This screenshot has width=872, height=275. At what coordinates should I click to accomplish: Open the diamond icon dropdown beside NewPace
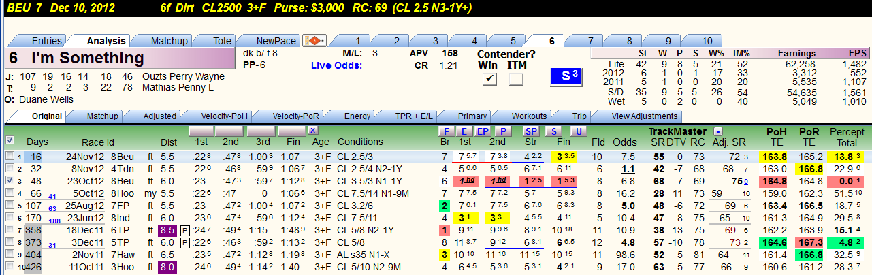[314, 41]
